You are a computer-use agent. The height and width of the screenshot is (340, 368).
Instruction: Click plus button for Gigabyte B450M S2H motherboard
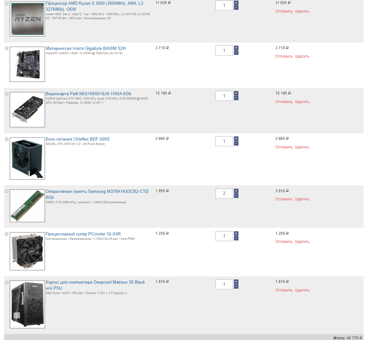[x=236, y=48]
